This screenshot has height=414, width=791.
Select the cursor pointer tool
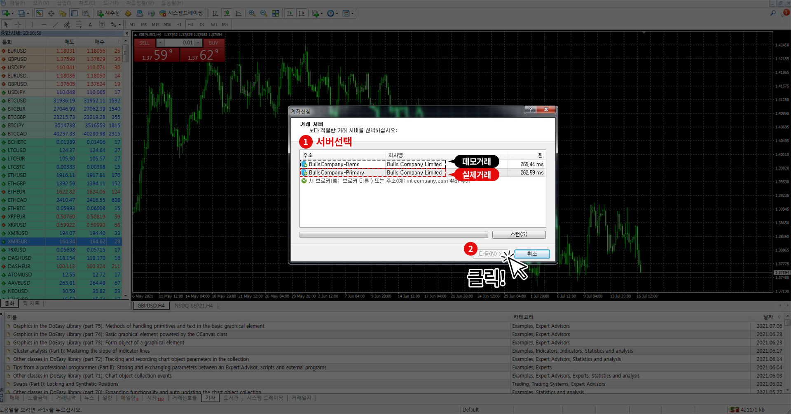[6, 25]
